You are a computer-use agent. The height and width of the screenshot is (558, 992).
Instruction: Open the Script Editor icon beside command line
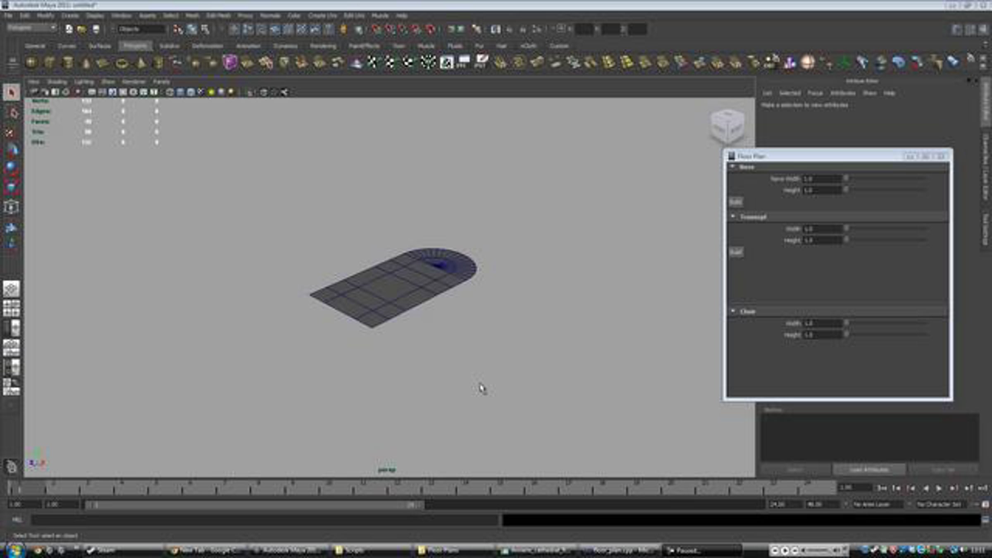point(985,520)
